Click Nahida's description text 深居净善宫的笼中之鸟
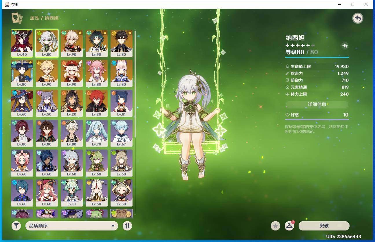375x242 pixels. pyautogui.click(x=317, y=129)
